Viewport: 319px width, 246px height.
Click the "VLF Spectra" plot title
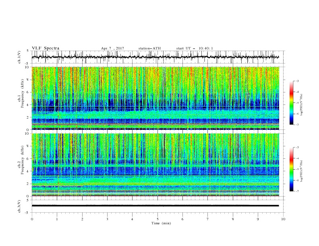click(x=46, y=48)
